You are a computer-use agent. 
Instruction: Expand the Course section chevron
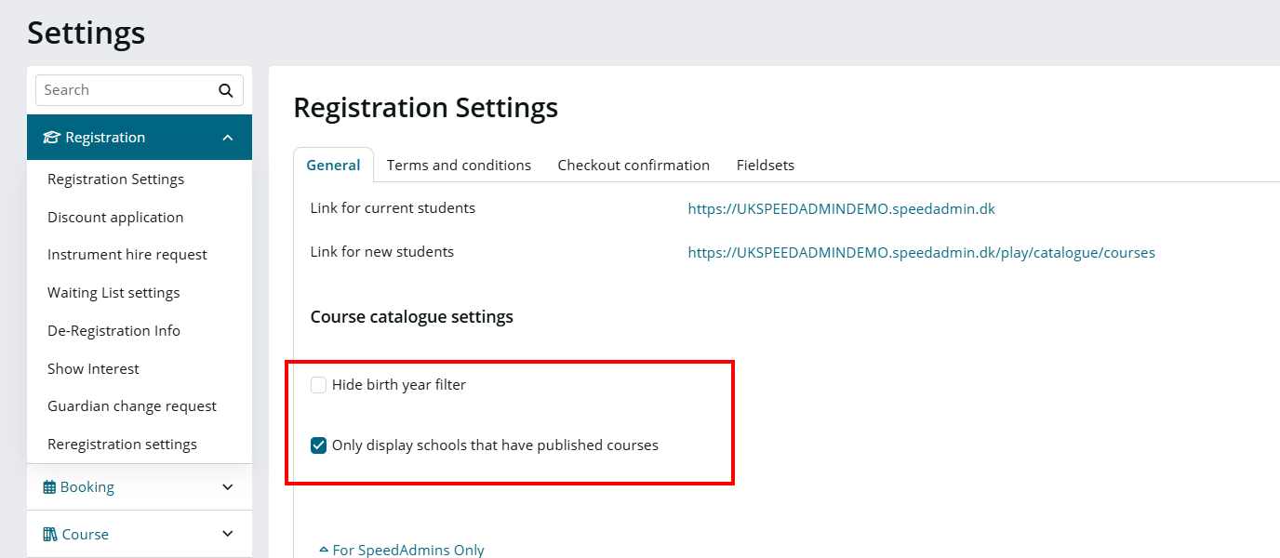(228, 535)
